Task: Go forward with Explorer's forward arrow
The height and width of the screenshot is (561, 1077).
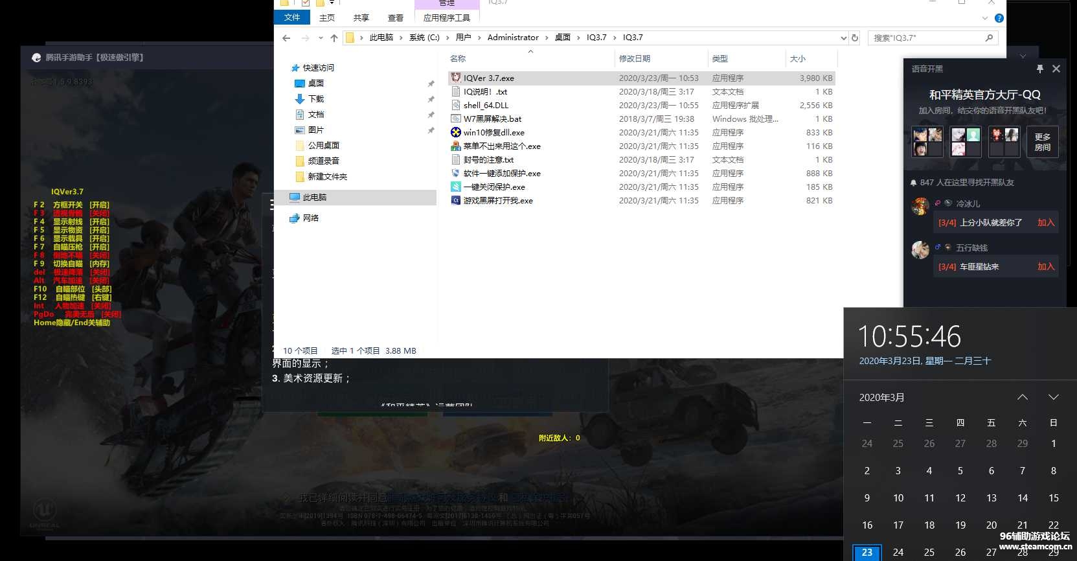Action: tap(306, 38)
